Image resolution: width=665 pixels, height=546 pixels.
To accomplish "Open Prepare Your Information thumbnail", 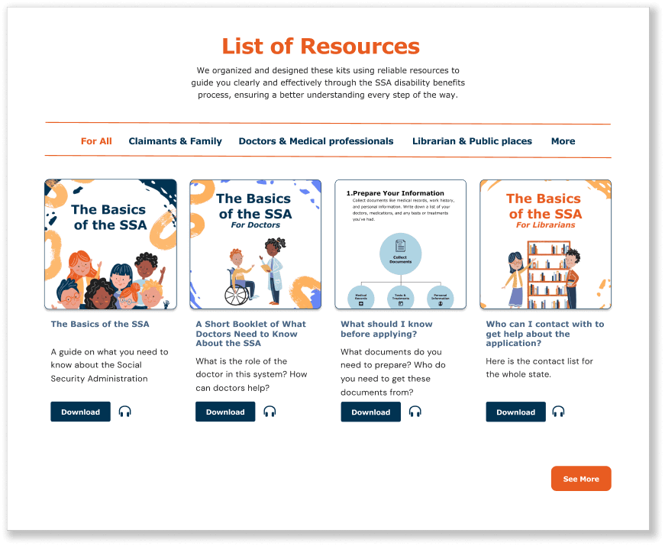I will coord(400,244).
